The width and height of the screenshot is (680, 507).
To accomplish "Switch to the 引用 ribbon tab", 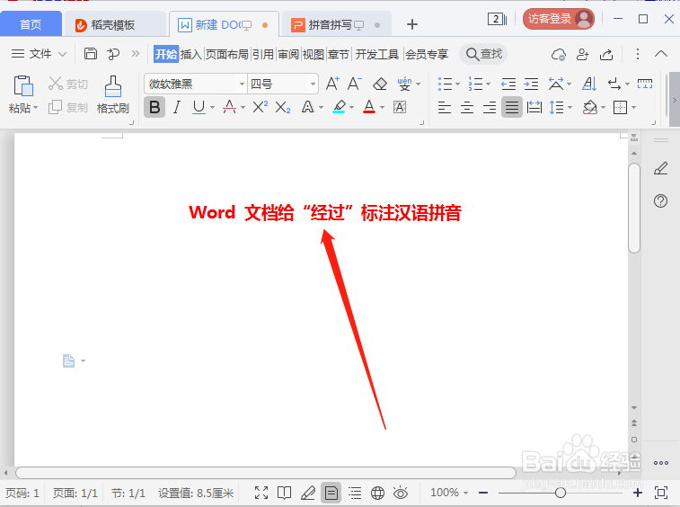I will click(x=263, y=54).
